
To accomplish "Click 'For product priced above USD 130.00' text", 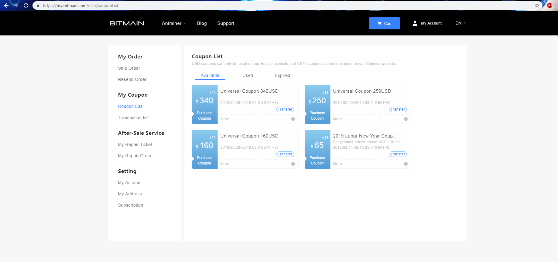I will click(366, 142).
